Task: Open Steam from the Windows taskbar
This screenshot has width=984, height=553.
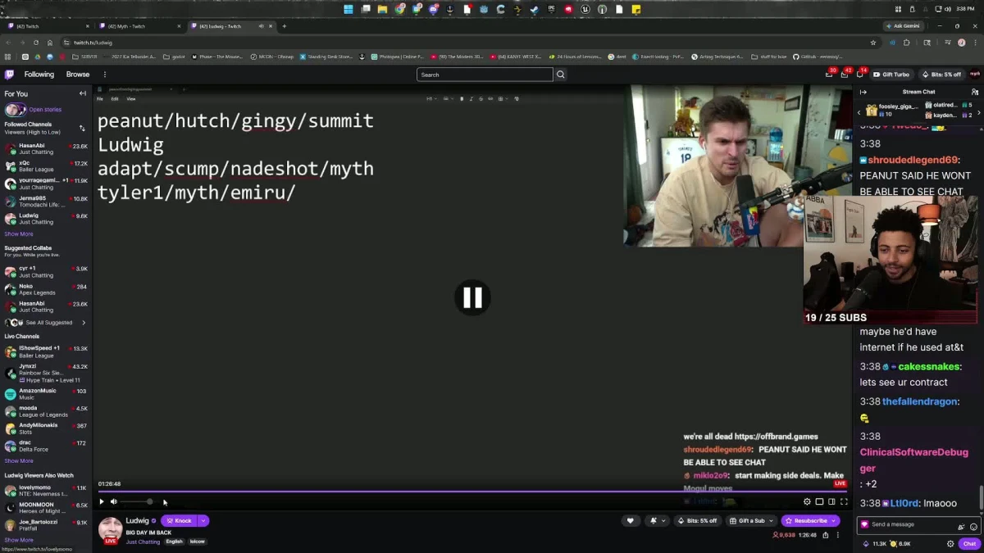Action: pos(535,9)
